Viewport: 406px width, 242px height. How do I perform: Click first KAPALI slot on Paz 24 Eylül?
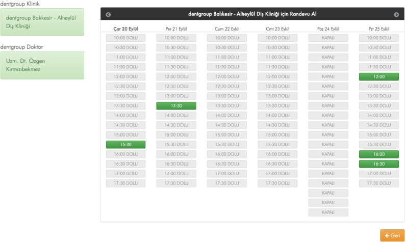point(328,38)
